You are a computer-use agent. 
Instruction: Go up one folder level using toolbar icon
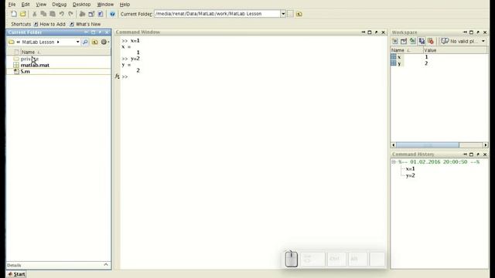point(299,14)
